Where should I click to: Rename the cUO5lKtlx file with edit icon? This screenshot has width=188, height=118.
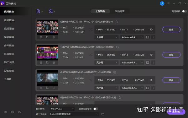click(115, 72)
